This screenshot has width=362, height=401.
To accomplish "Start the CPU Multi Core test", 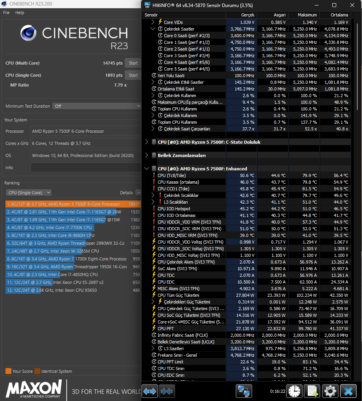I will click(x=133, y=63).
